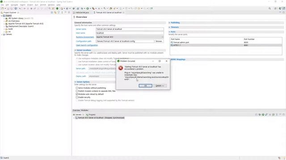Click the MIME Mappings section header
The image size is (286, 160).
tap(178, 59)
